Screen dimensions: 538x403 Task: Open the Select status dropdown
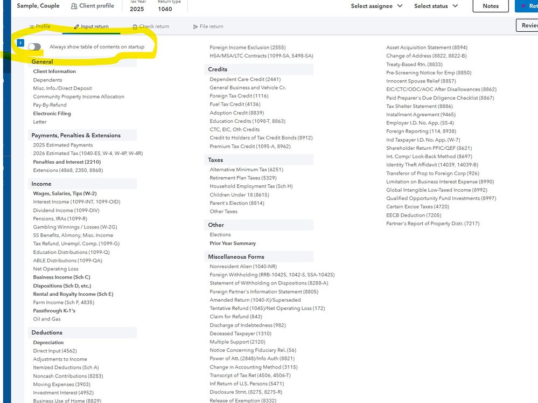[436, 6]
